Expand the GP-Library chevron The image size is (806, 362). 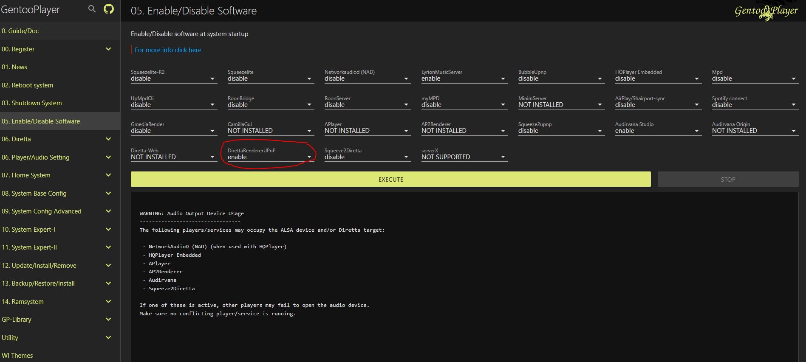coord(108,319)
